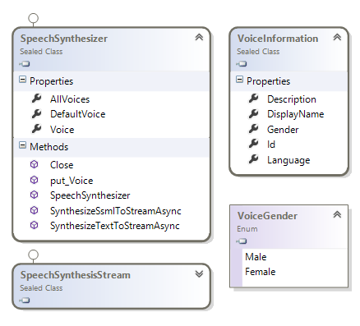Expand the SpeechSynthesisStream class box
360x326 pixels.
click(199, 273)
